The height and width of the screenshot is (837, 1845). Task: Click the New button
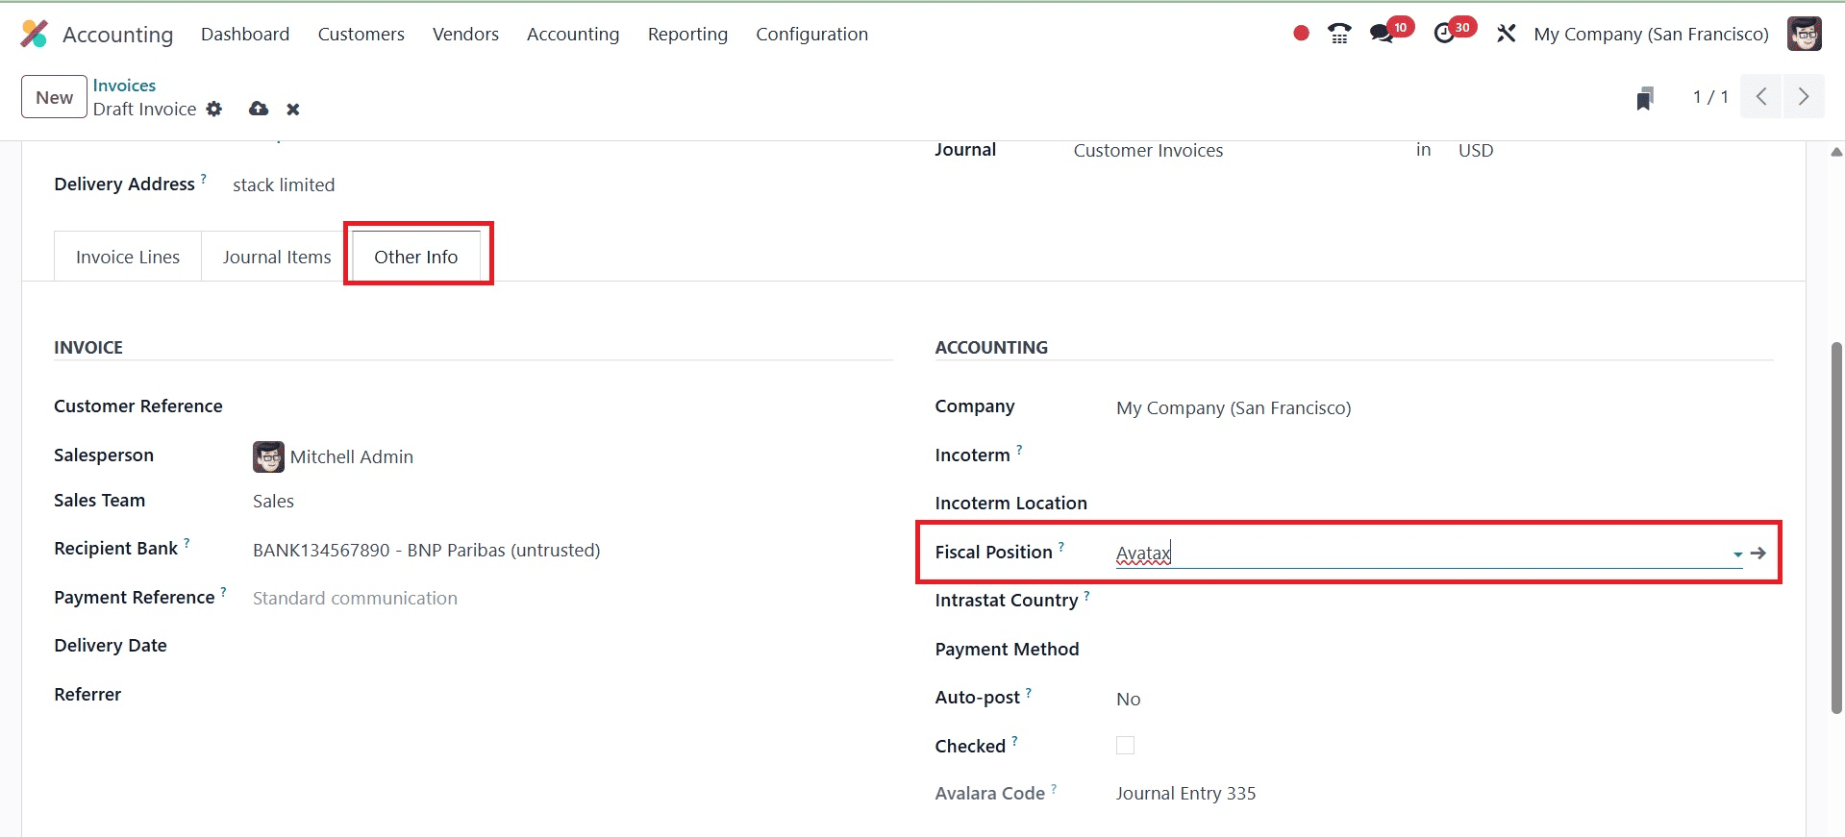tap(54, 98)
